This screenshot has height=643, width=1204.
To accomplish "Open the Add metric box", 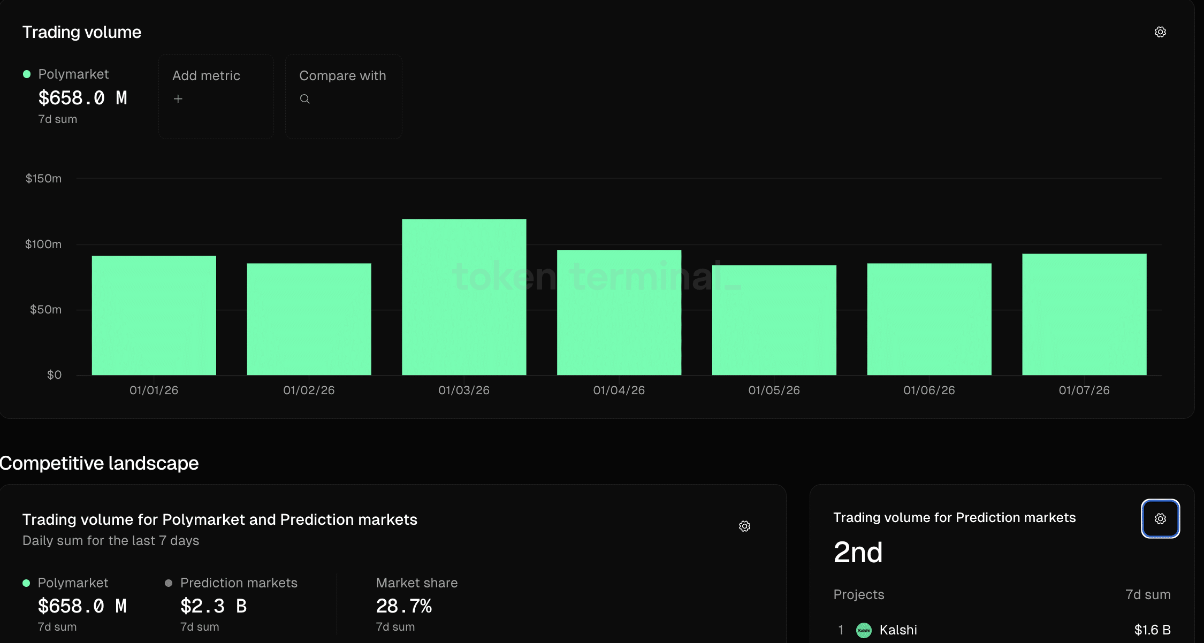I will click(216, 96).
